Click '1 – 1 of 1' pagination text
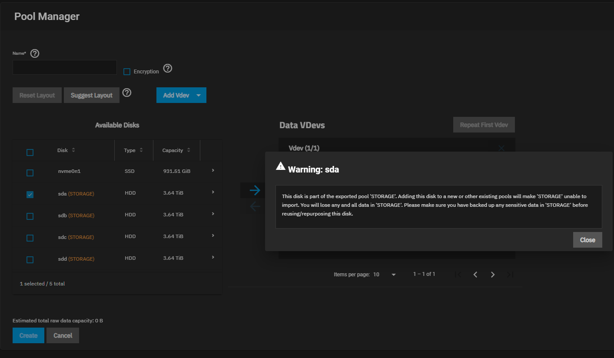 424,274
